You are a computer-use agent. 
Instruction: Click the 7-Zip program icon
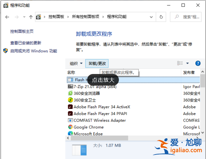tap(70, 87)
